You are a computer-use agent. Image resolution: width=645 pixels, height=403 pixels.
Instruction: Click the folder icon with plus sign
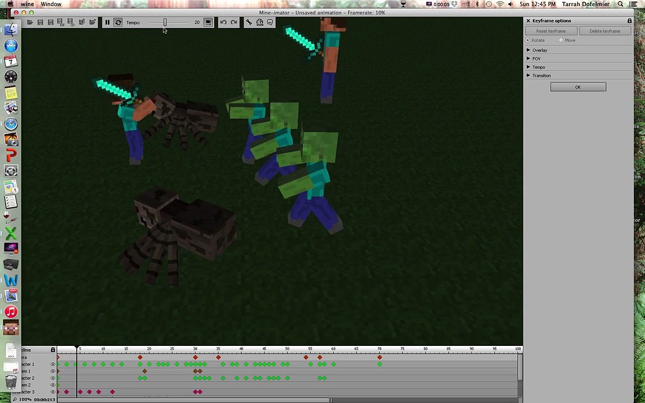point(92,22)
